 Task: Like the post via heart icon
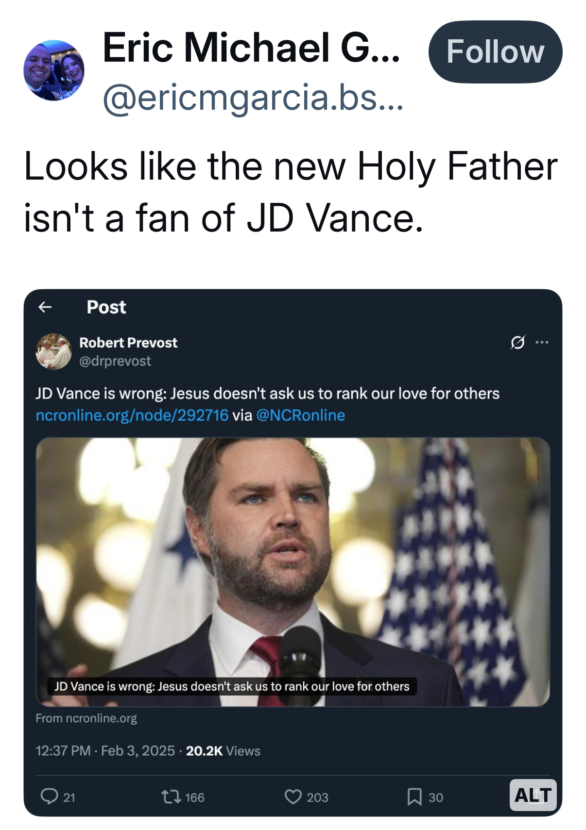pos(293,797)
